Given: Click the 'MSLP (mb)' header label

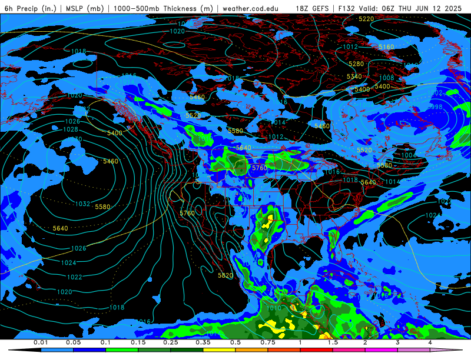Looking at the screenshot, I should [85, 8].
